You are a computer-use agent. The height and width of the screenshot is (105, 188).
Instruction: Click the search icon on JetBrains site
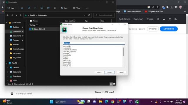(x=158, y=19)
